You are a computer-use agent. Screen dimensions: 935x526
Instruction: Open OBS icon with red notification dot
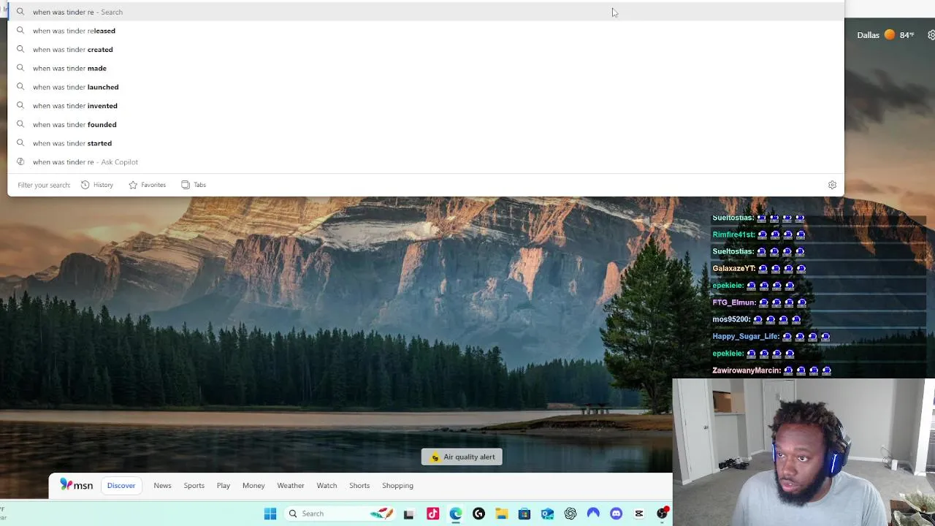(662, 513)
